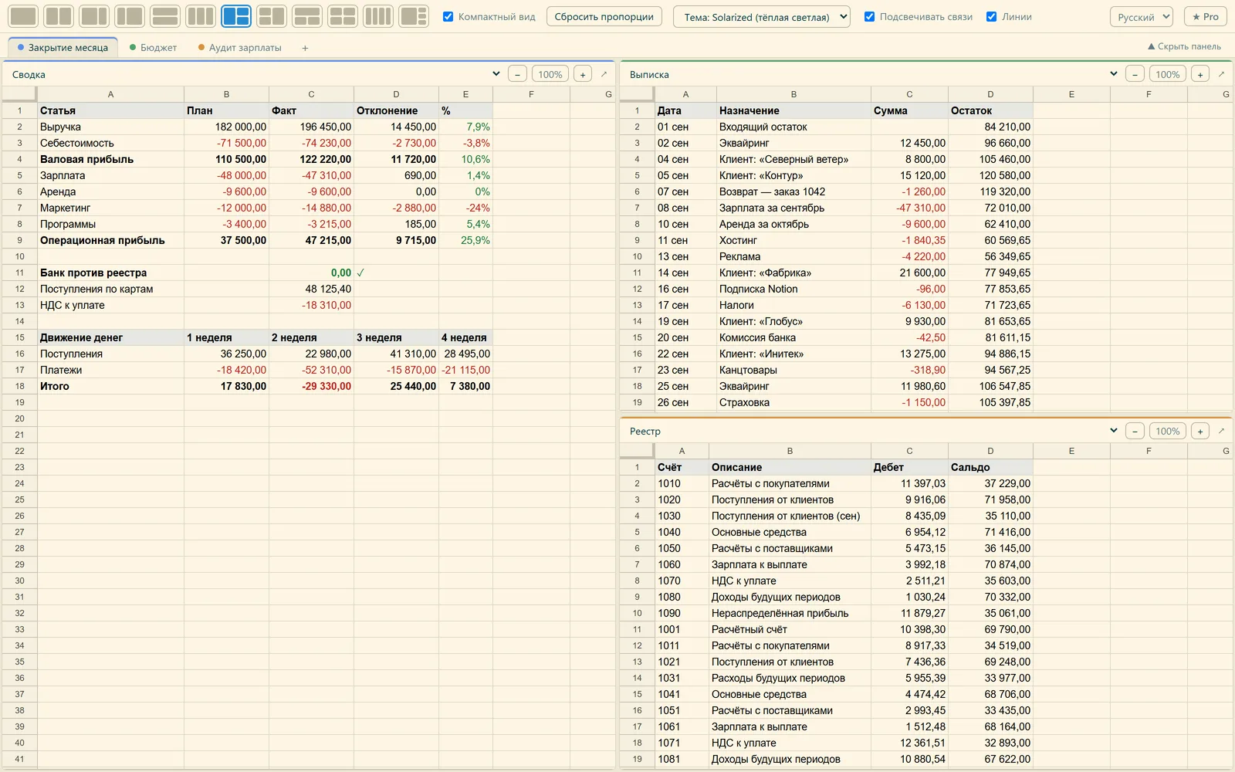
Task: Maximize the Реестр pane with the arrow icon
Action: [x=1221, y=431]
